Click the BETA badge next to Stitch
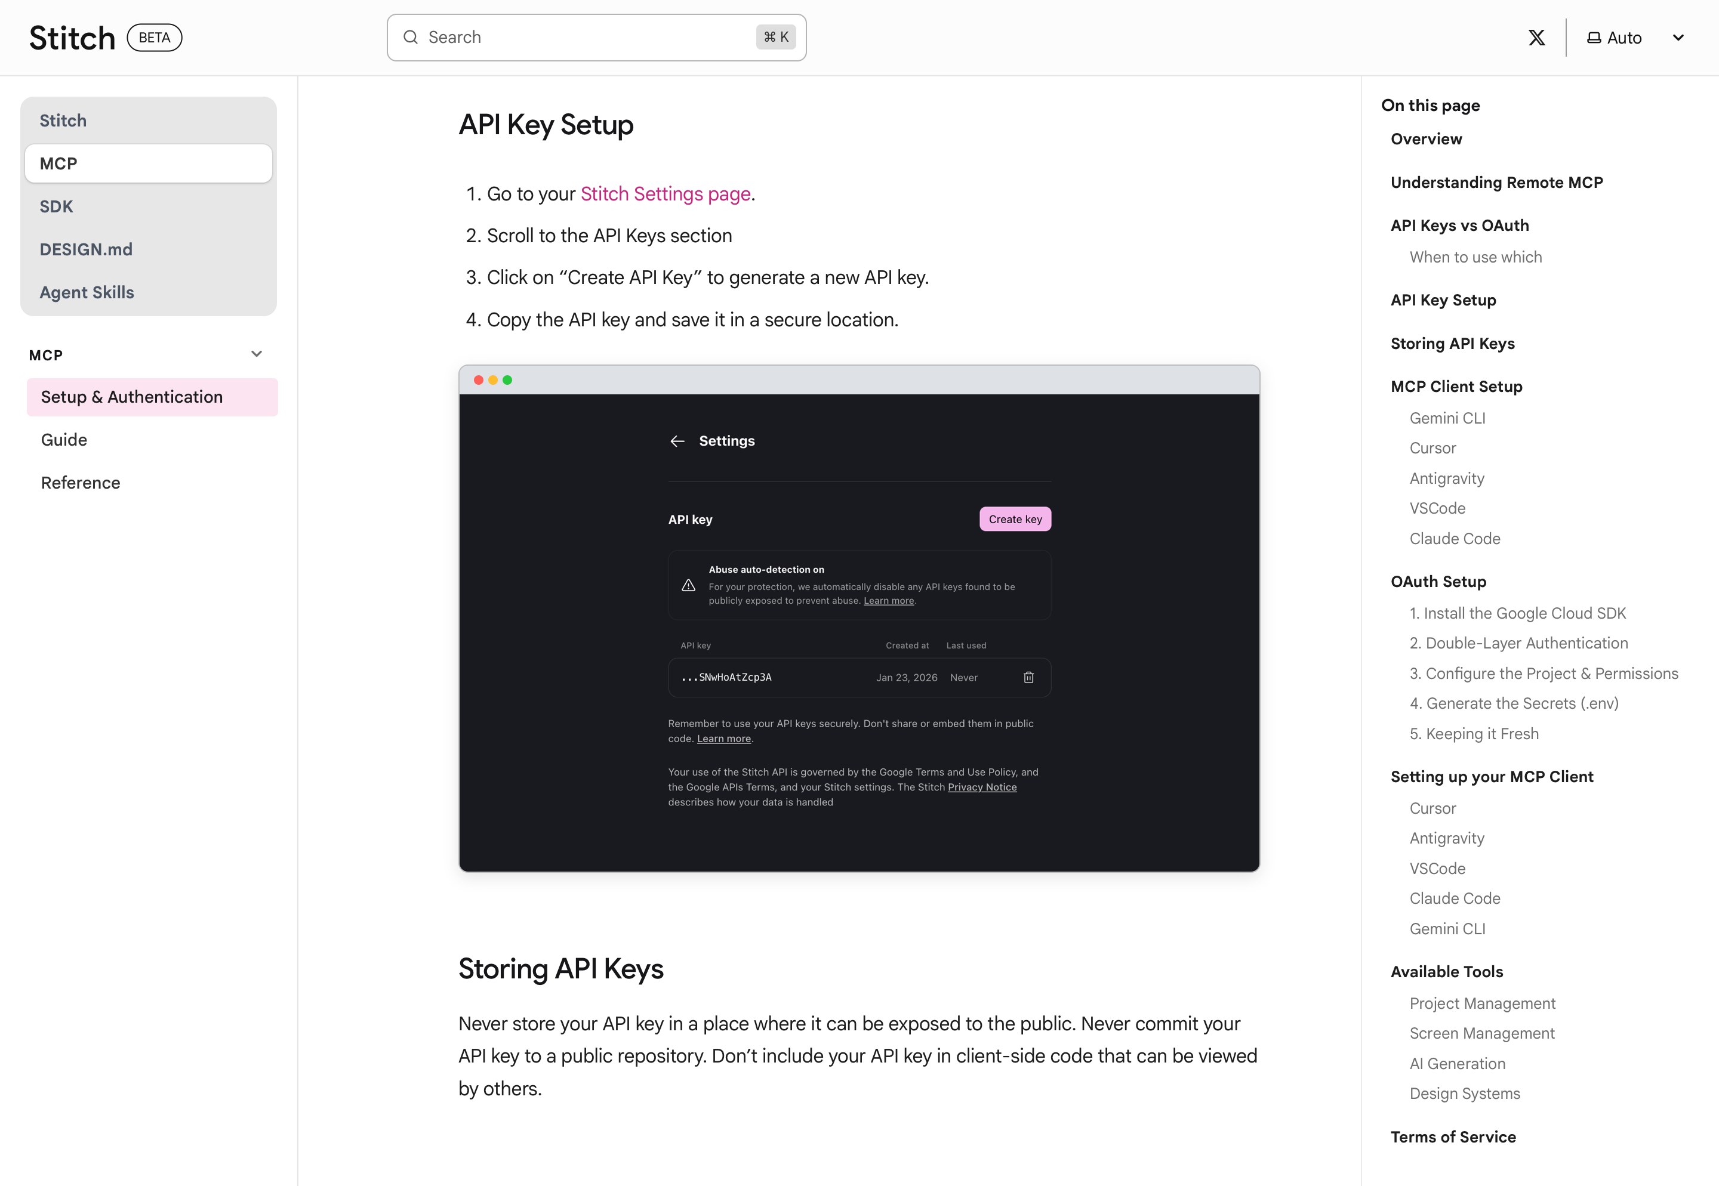This screenshot has width=1719, height=1186. pyautogui.click(x=155, y=38)
